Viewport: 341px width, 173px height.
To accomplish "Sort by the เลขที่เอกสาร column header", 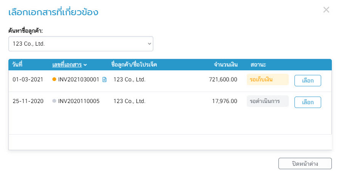I will coord(67,65).
